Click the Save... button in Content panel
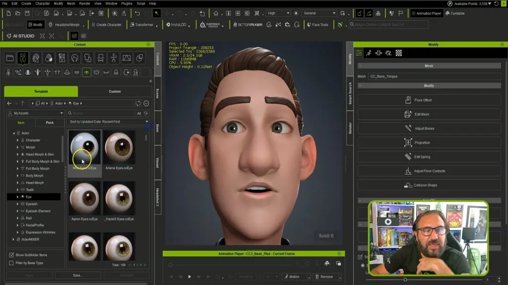Viewport: 508px width, 285px height. point(77,275)
